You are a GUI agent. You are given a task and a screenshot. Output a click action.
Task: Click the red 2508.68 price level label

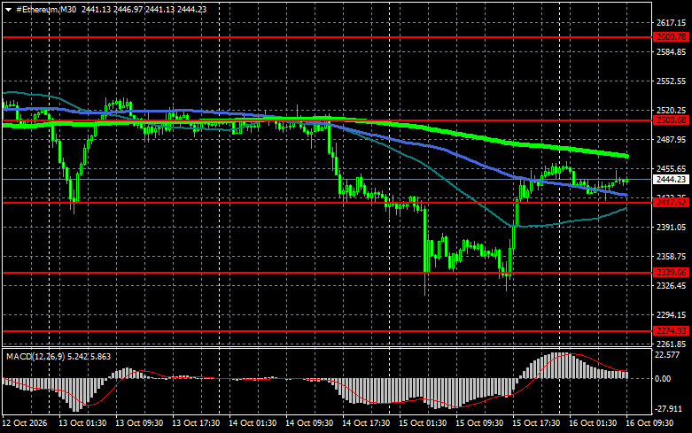(672, 120)
